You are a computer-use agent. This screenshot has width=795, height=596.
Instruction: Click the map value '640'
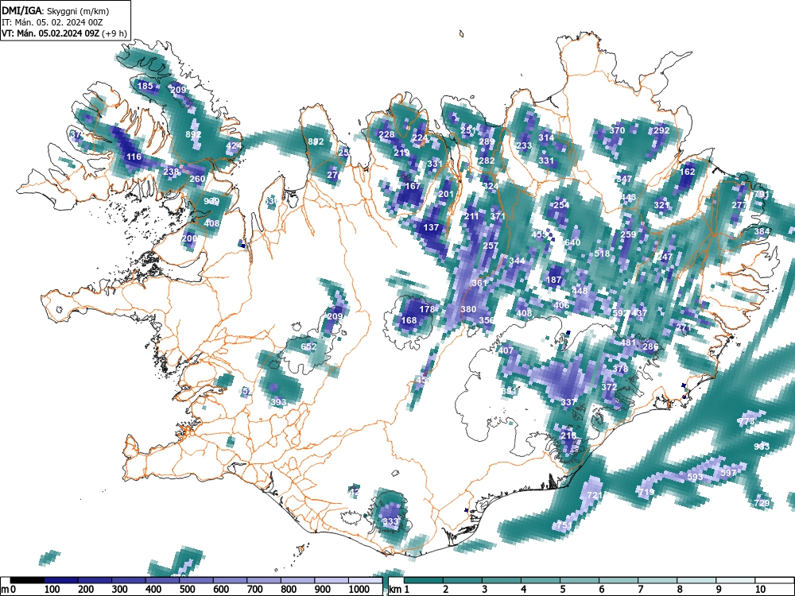572,242
